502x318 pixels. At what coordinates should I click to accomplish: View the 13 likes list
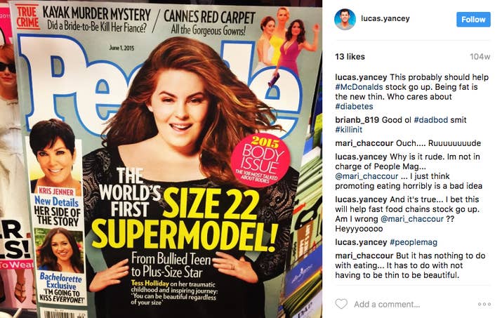coord(350,57)
